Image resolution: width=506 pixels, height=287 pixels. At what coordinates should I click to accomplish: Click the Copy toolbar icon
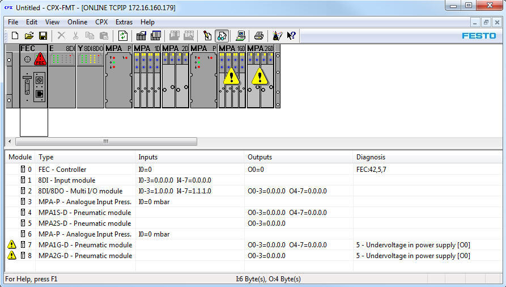90,36
